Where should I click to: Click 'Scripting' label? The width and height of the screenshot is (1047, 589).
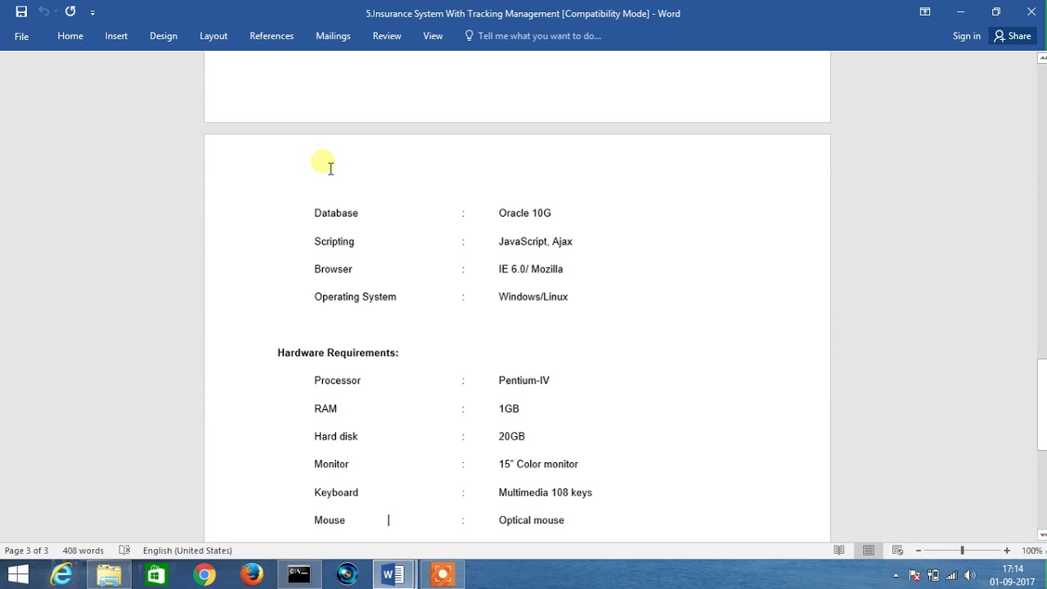[335, 241]
